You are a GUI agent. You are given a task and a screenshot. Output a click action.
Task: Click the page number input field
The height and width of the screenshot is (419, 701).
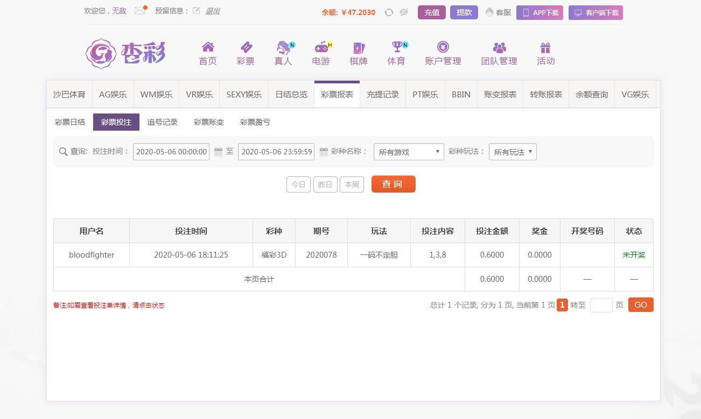(x=601, y=305)
